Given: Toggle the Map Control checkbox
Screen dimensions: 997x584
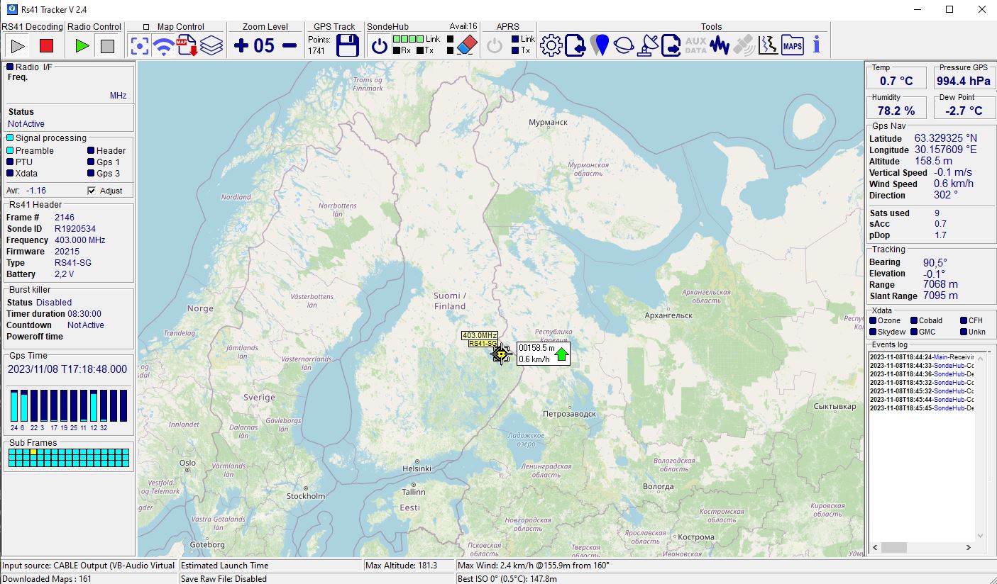Looking at the screenshot, I should tap(146, 27).
